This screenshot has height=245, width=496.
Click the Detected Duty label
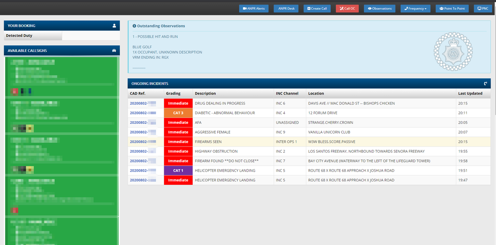pyautogui.click(x=19, y=35)
